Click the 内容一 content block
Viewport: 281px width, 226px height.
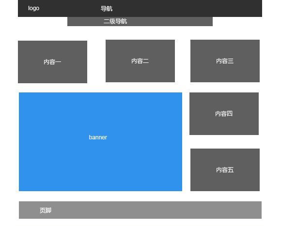click(52, 62)
